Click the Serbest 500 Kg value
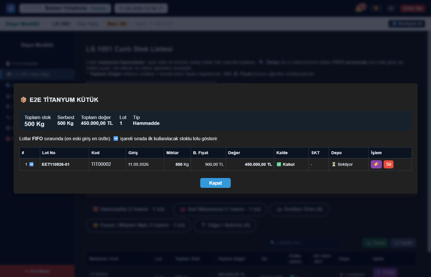 (65, 123)
